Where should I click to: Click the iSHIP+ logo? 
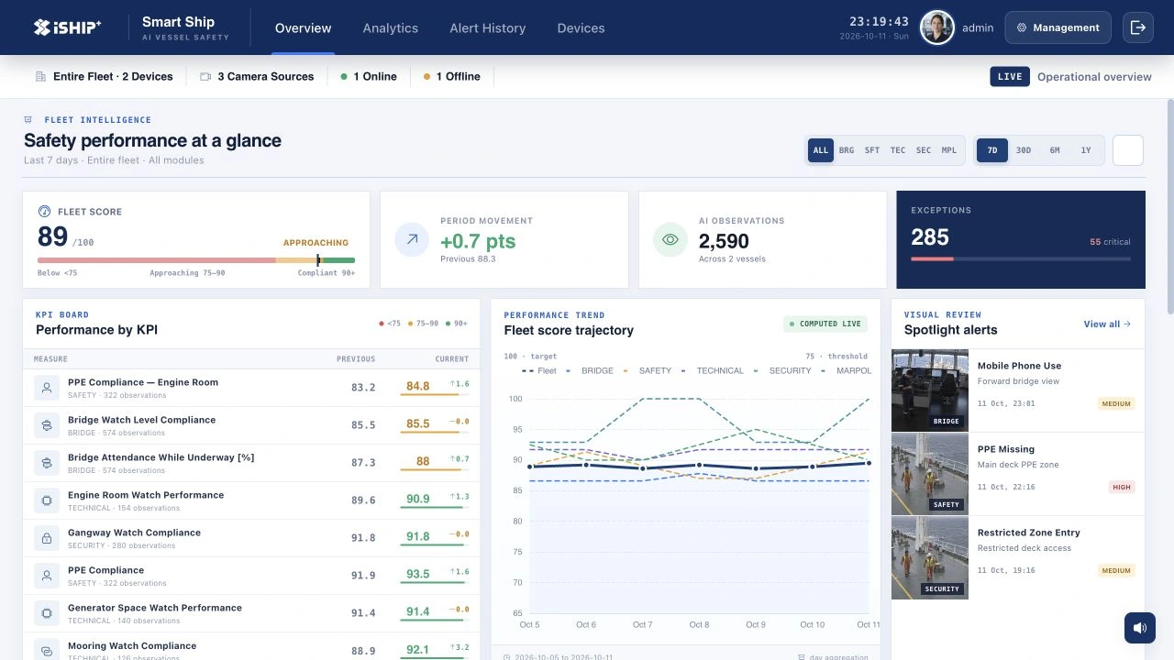pos(67,27)
